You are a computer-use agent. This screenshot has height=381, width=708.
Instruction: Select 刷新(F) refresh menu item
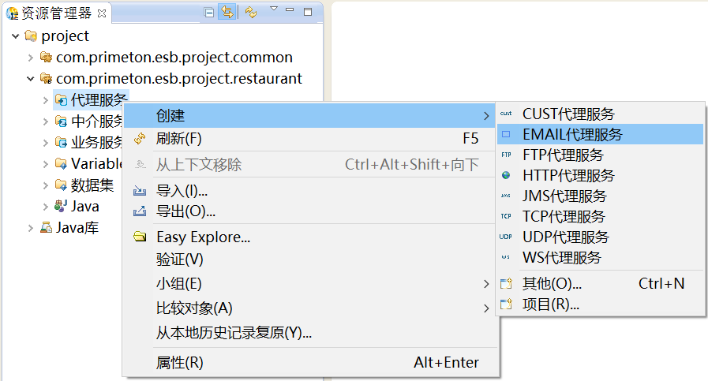pyautogui.click(x=179, y=139)
